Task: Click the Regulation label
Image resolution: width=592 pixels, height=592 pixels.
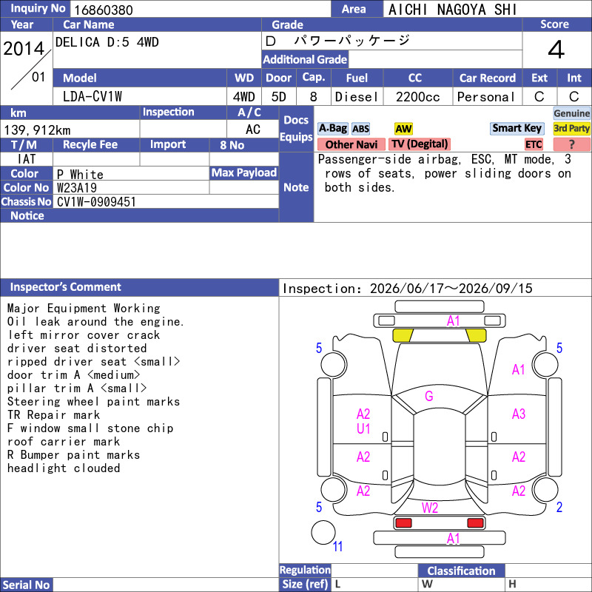Action: [305, 570]
